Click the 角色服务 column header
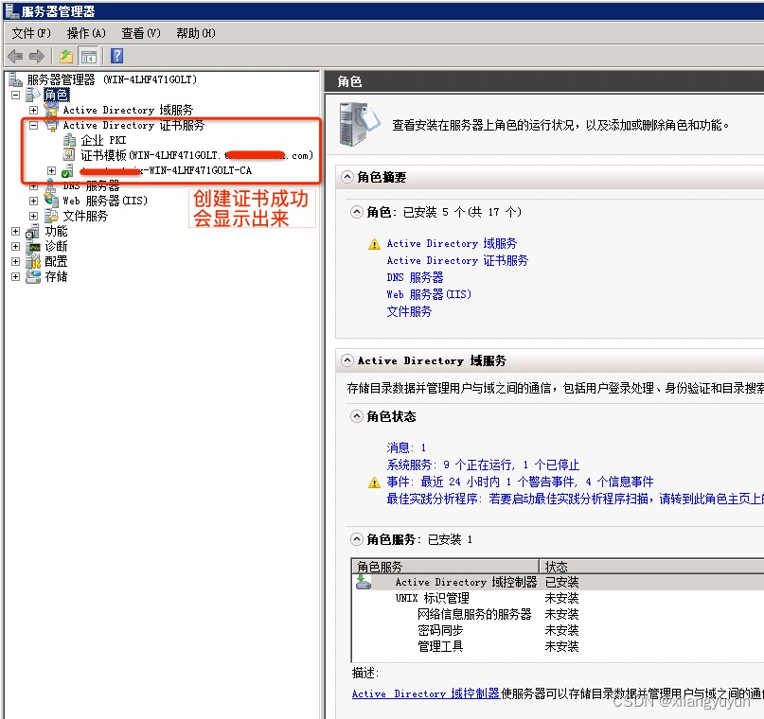This screenshot has height=719, width=764. [445, 566]
